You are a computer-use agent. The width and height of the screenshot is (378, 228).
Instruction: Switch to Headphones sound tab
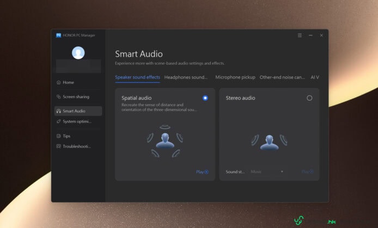tap(186, 77)
